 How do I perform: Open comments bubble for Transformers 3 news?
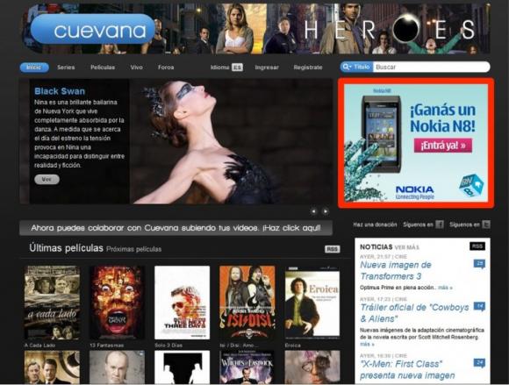pyautogui.click(x=479, y=264)
